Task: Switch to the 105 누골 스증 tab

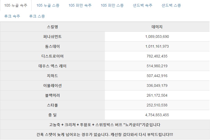Action: pyautogui.click(x=48, y=5)
